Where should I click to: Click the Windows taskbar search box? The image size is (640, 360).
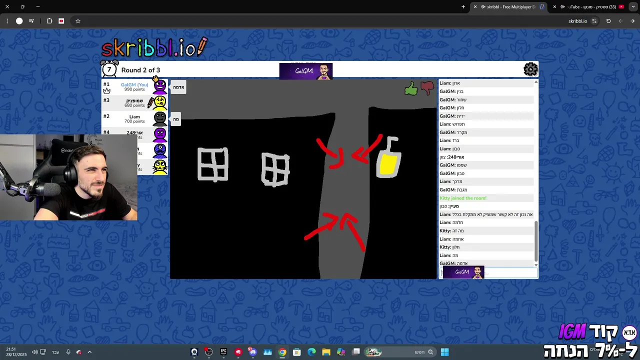399,352
